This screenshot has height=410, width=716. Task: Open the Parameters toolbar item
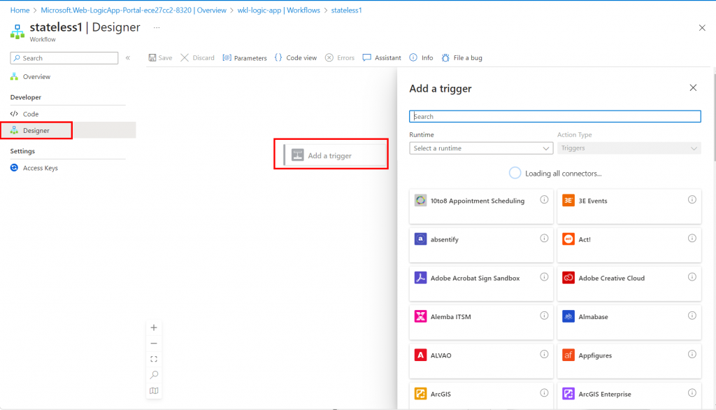245,57
